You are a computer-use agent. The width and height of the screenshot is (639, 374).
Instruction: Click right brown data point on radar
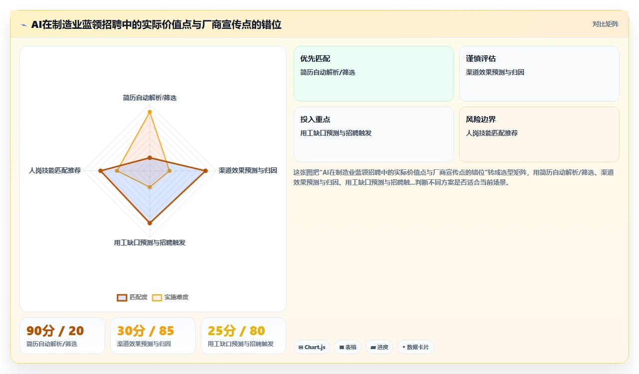[205, 171]
